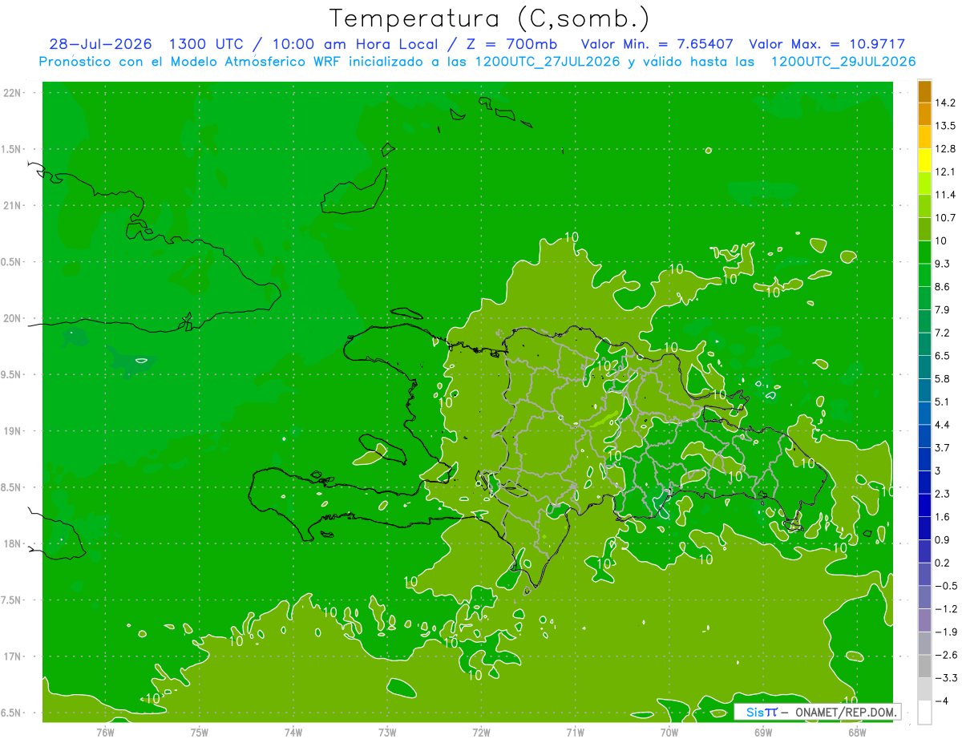Screen dimensions: 962x743
Task: Click the "76W" longitude label
Action: point(105,733)
